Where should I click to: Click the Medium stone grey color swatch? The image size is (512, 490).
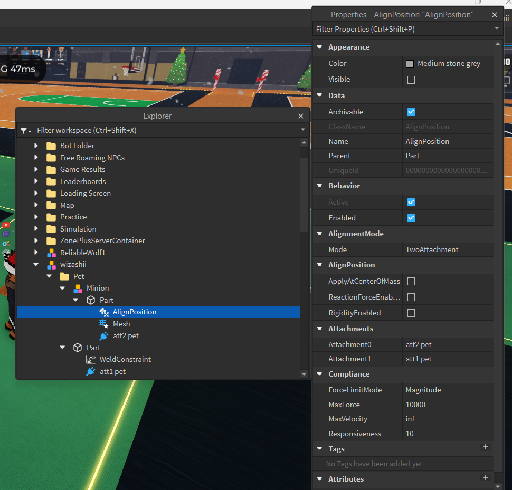410,64
